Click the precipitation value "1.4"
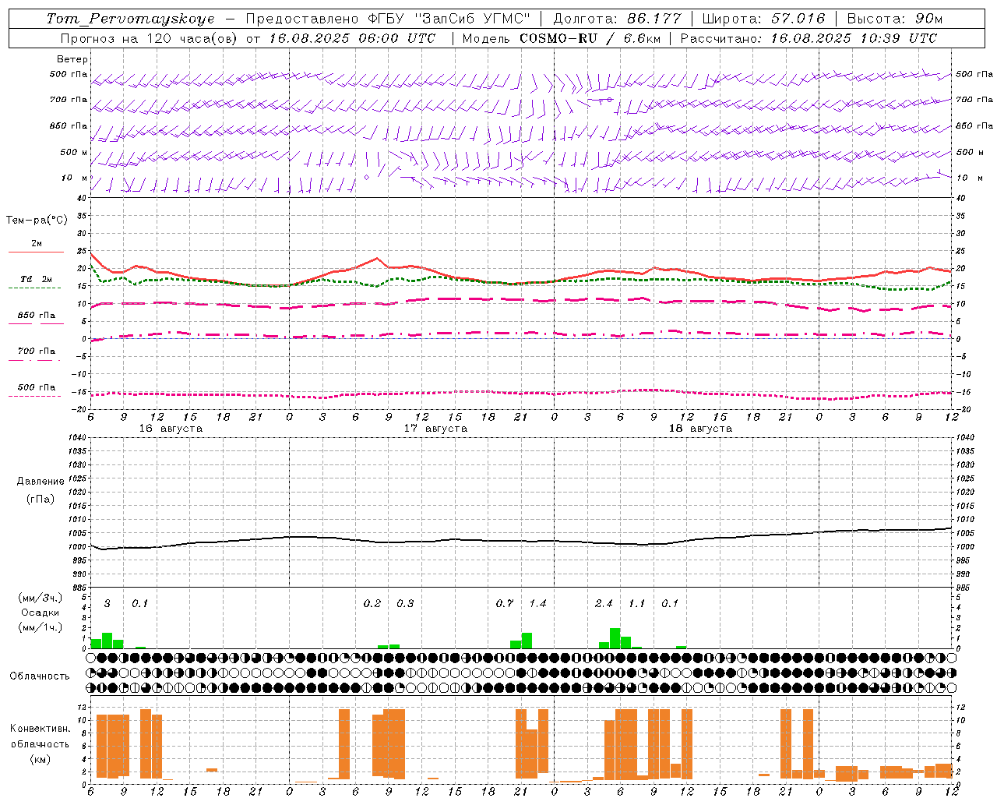This screenshot has width=997, height=798. coord(537,603)
